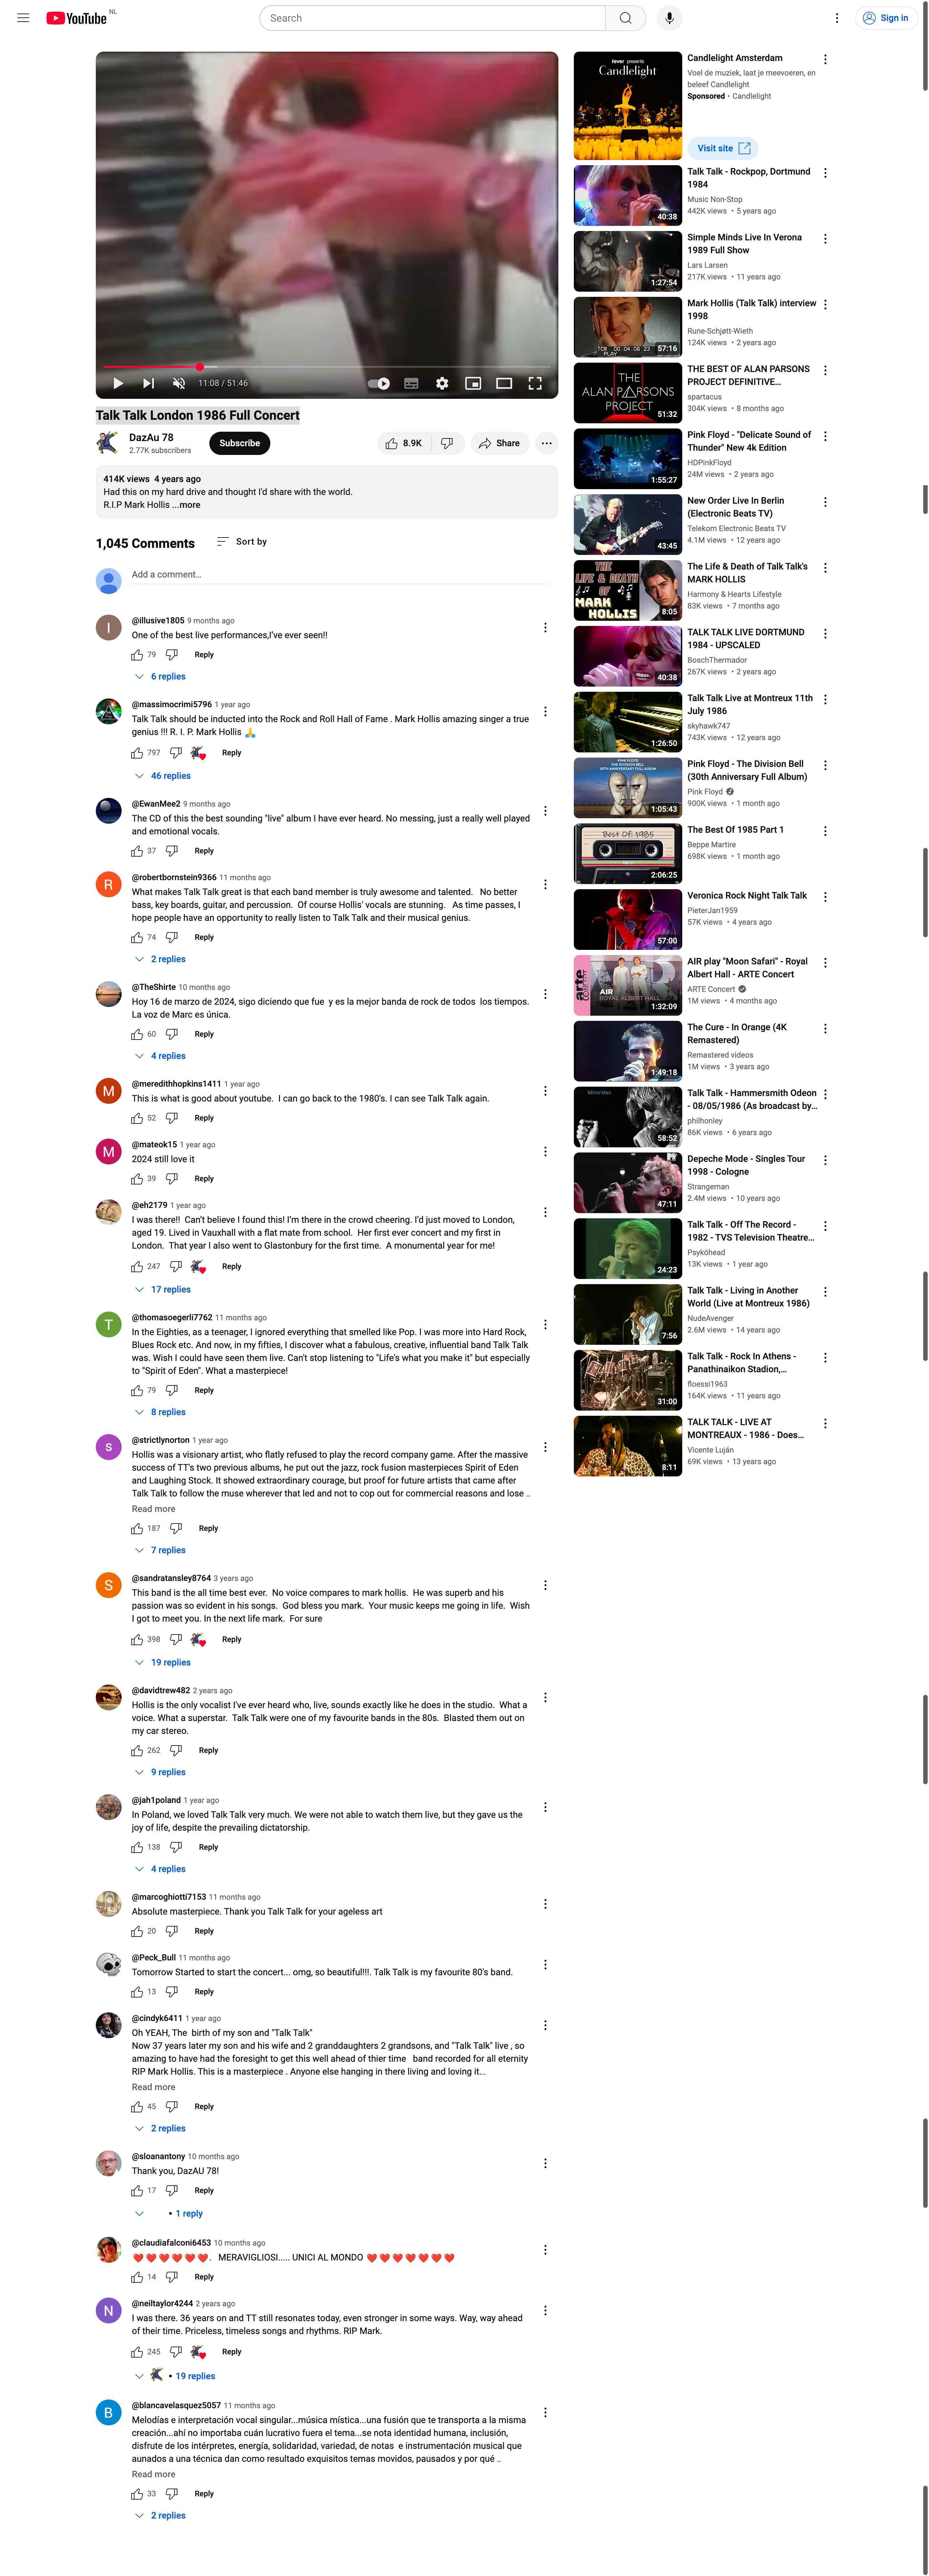Click the Share button
Image resolution: width=929 pixels, height=2576 pixels.
click(499, 443)
